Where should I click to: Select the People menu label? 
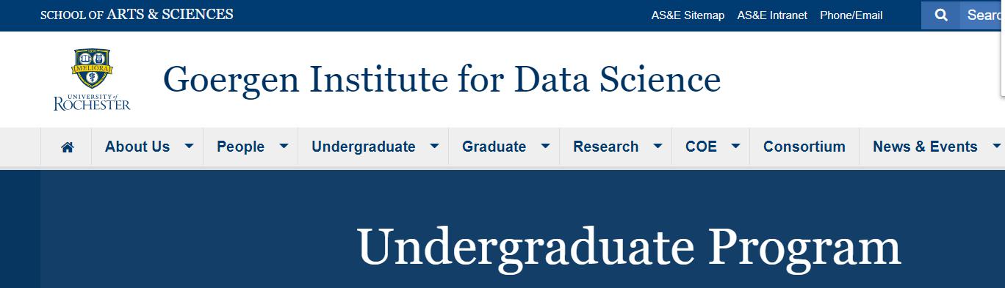coord(240,147)
